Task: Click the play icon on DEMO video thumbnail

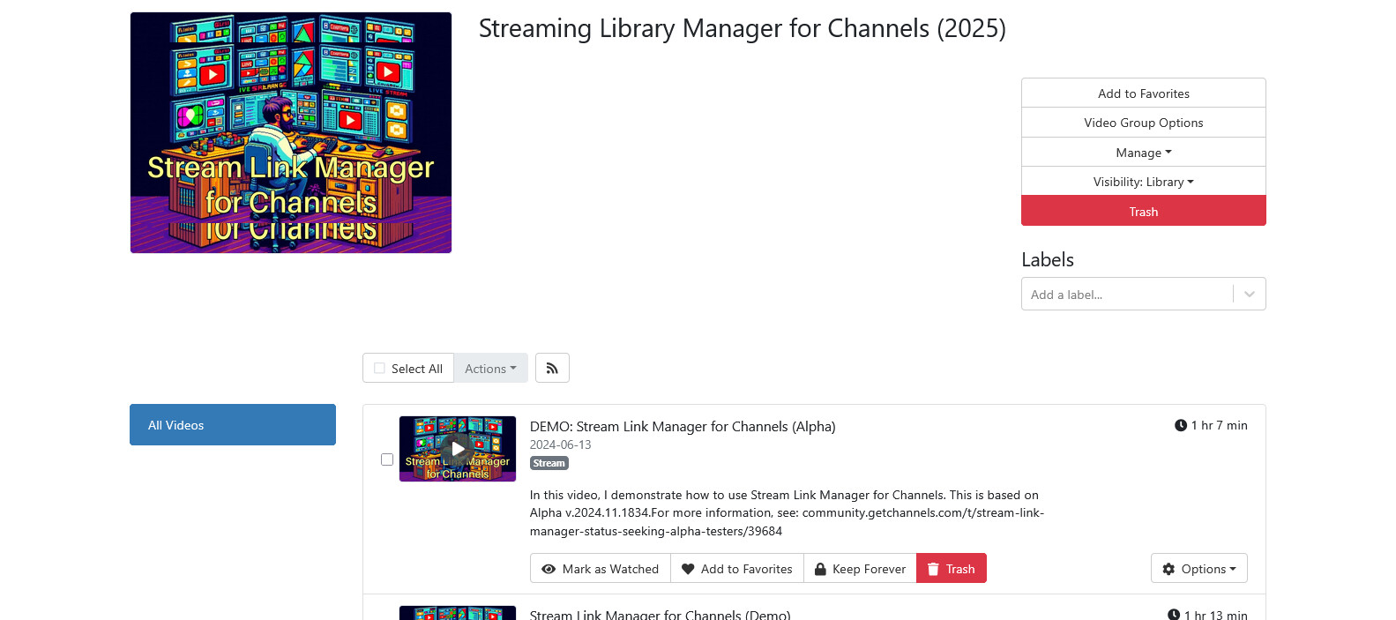Action: point(458,449)
